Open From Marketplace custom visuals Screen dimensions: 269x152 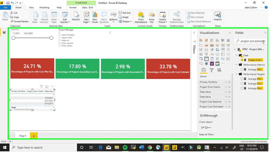(x=141, y=17)
